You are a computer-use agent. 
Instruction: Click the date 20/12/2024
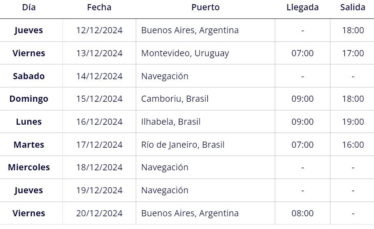click(x=99, y=213)
